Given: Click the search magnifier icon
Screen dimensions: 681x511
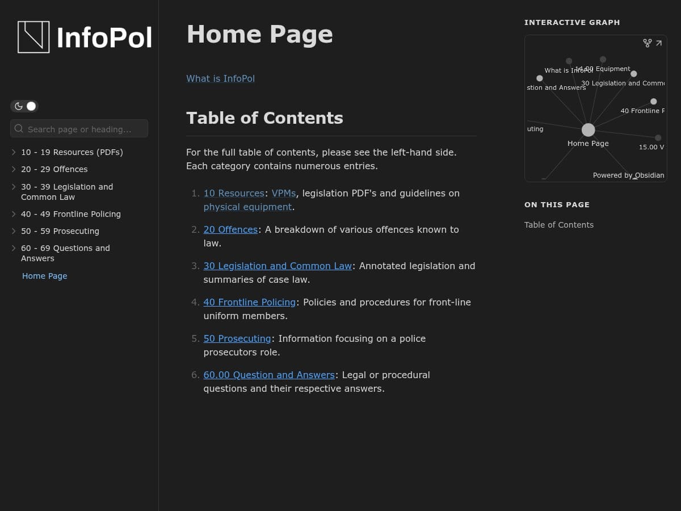Looking at the screenshot, I should 19,129.
